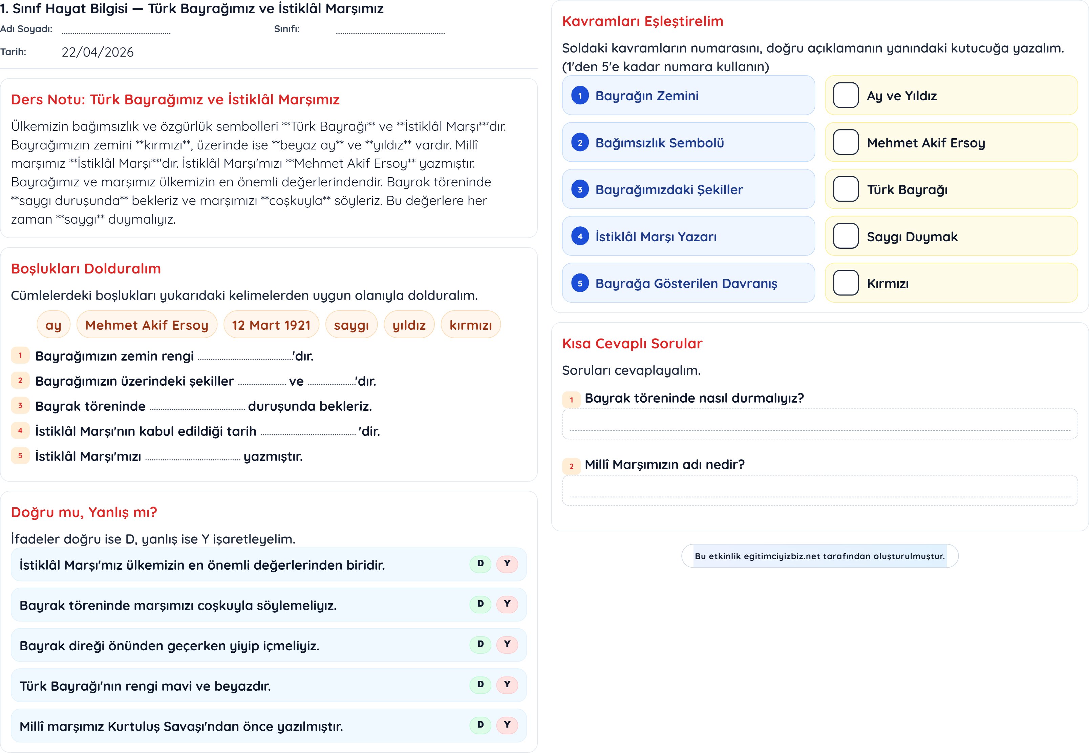Tick the checkbox beside "Türk Bayrağı"

coord(845,189)
